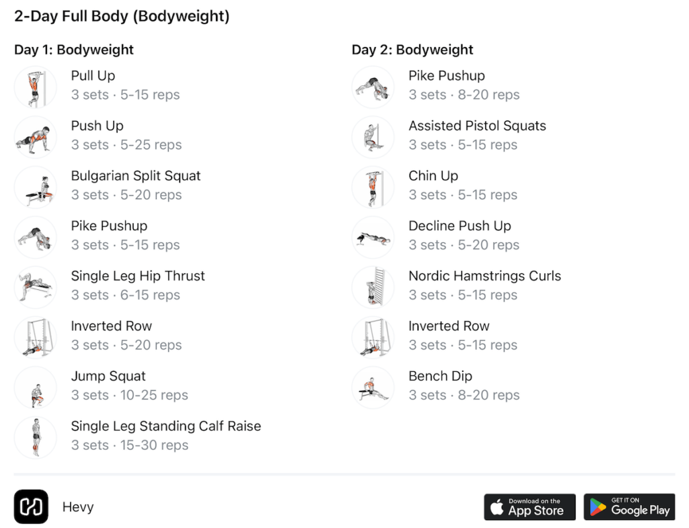Select the Jump Squat exercise icon
The height and width of the screenshot is (528, 689).
tap(35, 387)
